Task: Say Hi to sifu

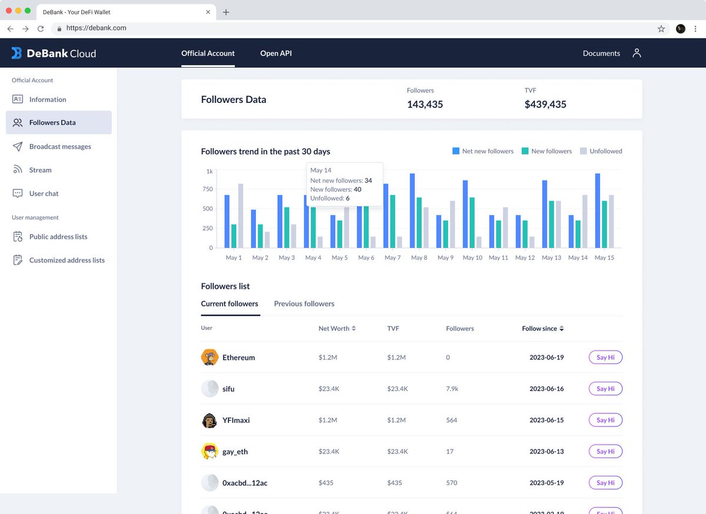Action: click(605, 389)
